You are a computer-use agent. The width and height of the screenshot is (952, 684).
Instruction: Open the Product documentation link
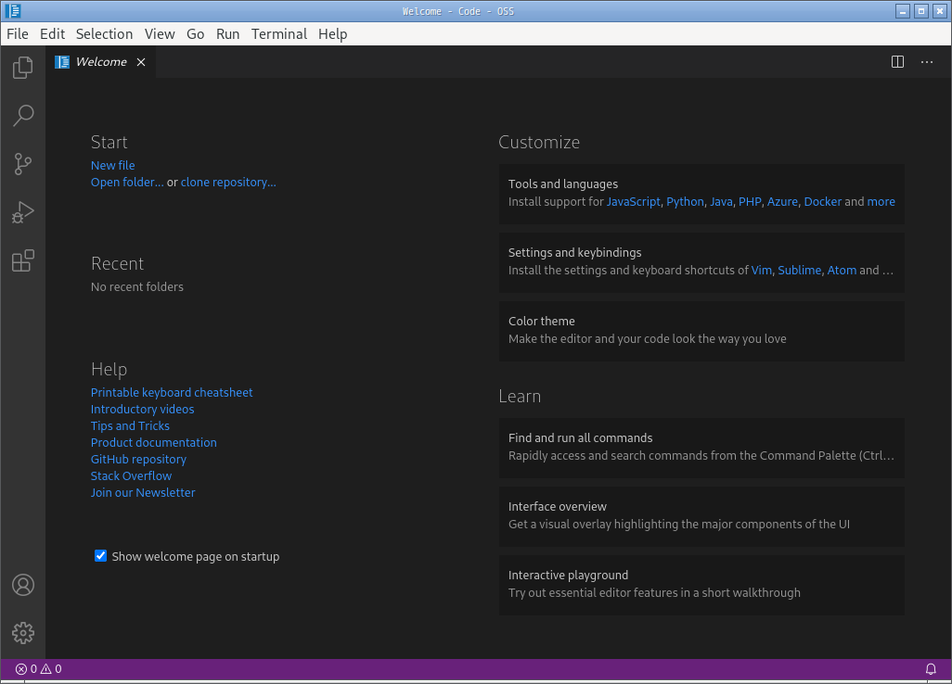tap(154, 443)
